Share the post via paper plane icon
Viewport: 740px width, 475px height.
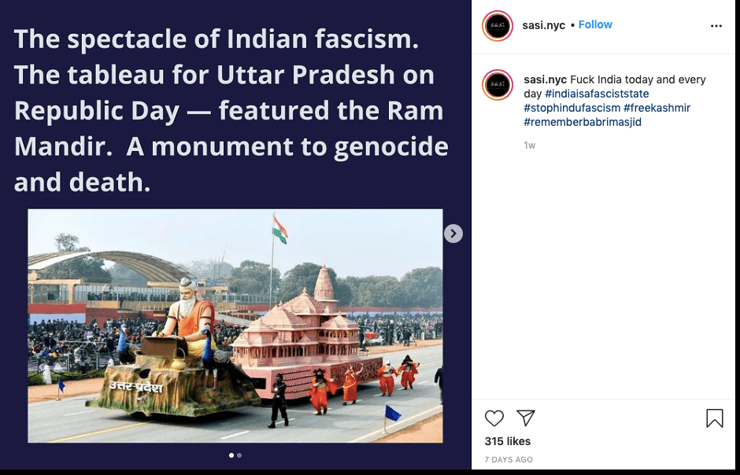pyautogui.click(x=526, y=418)
